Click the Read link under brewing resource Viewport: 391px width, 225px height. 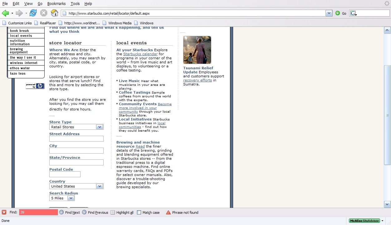140,146
